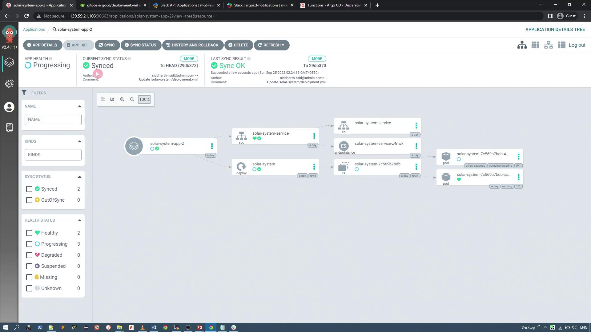Switch to the network view icon
Screen dimensions: 591x332
point(549,45)
